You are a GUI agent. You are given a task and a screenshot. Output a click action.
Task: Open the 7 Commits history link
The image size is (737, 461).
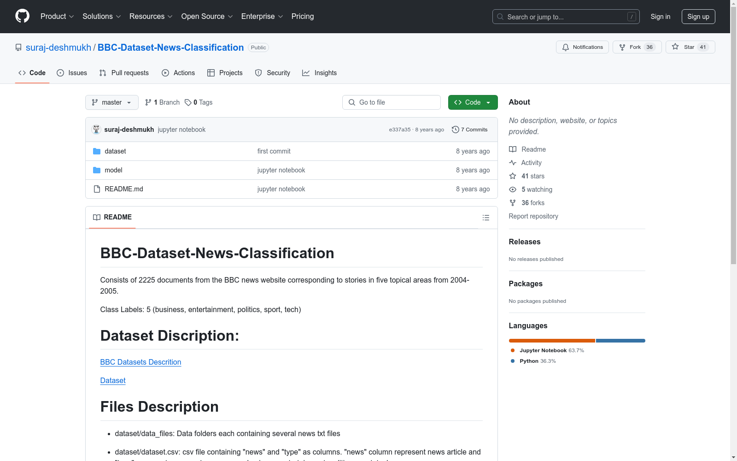point(470,130)
